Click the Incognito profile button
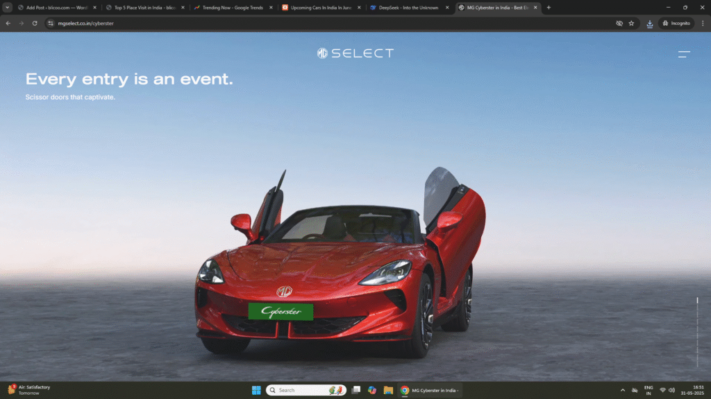711x399 pixels. coord(676,23)
